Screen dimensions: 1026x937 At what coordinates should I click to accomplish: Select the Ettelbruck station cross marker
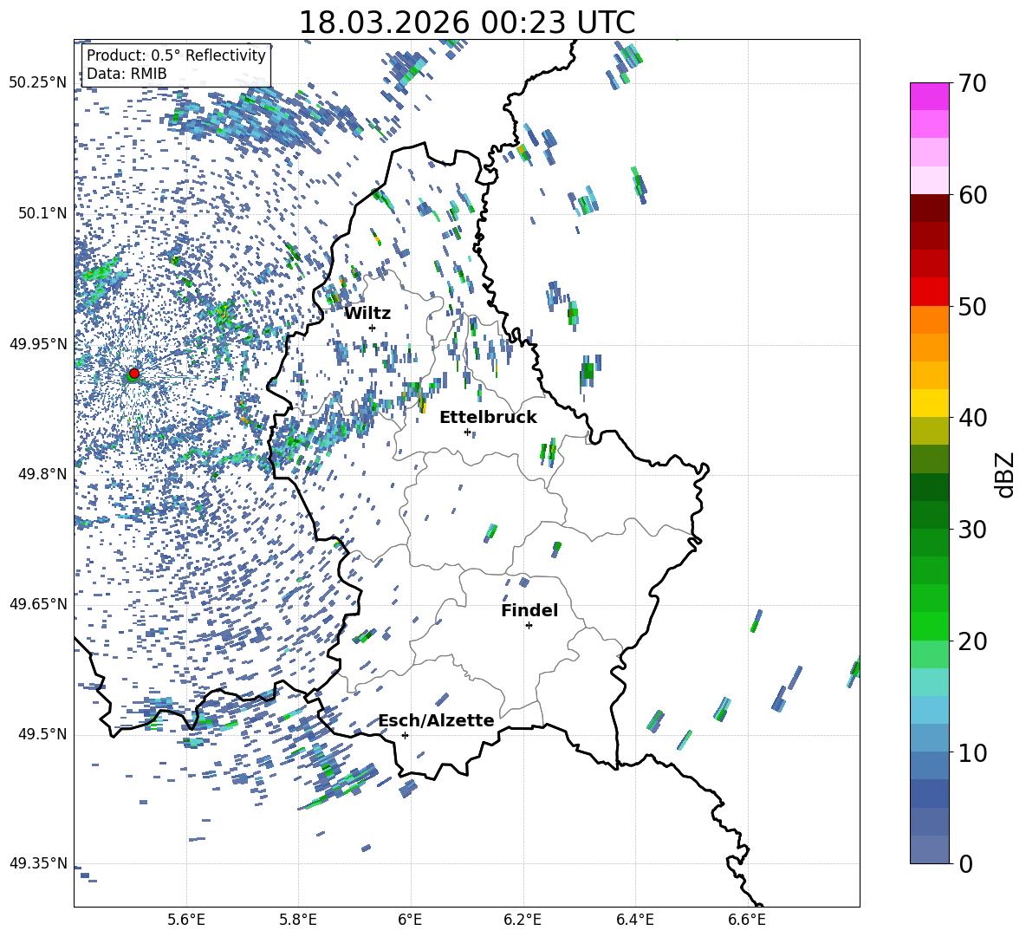coord(467,432)
